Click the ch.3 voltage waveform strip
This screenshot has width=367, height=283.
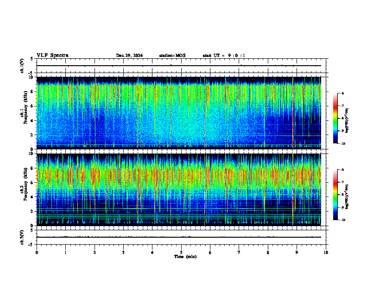pos(181,237)
